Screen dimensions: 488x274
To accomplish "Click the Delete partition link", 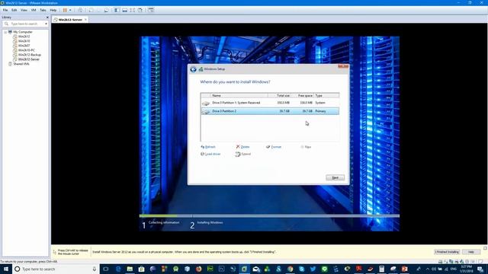I will point(242,147).
